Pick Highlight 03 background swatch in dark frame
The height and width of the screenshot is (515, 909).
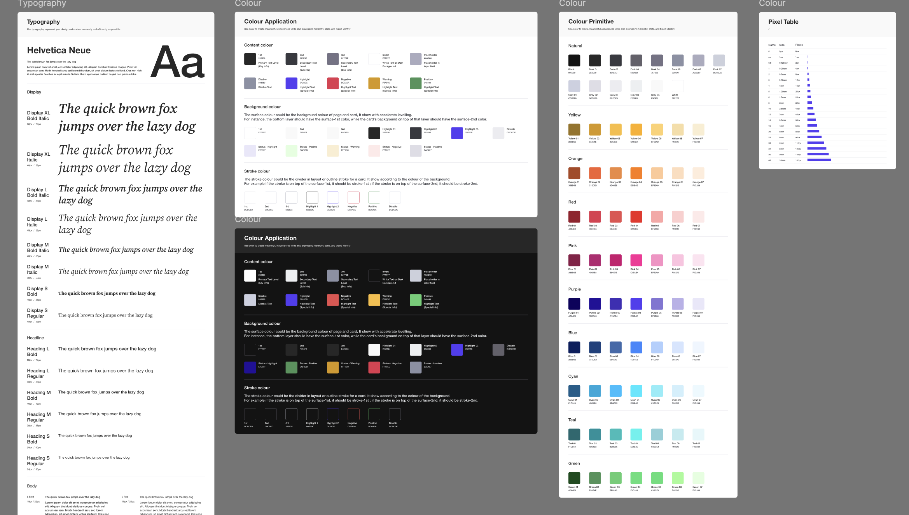click(457, 350)
